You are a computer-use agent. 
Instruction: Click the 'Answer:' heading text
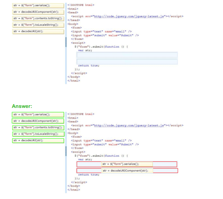[22, 106]
